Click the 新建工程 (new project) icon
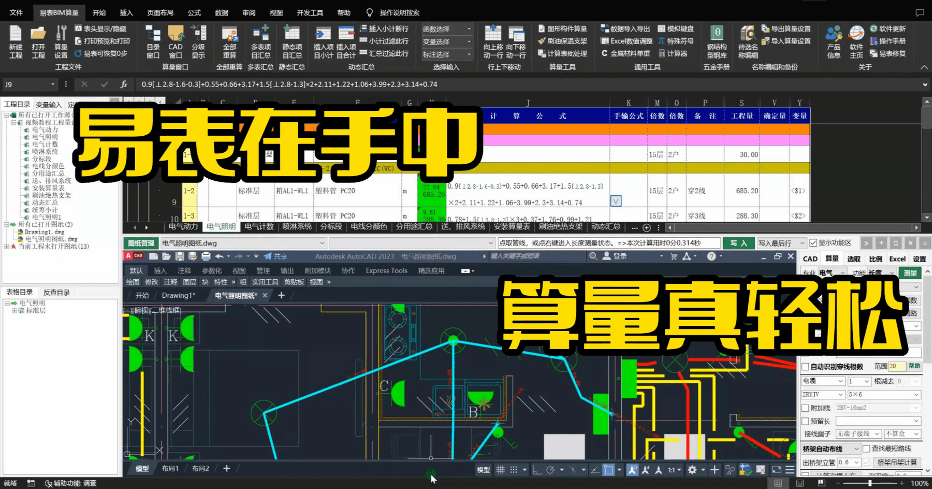 pos(16,34)
